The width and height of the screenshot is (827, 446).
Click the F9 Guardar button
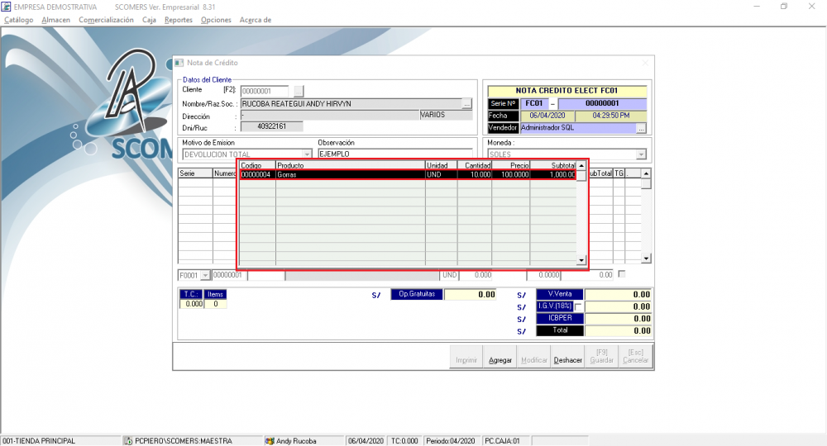coord(601,357)
